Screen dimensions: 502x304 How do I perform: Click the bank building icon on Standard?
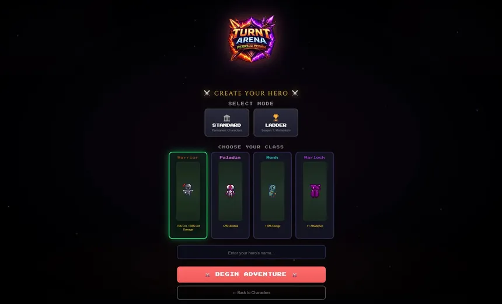(226, 118)
